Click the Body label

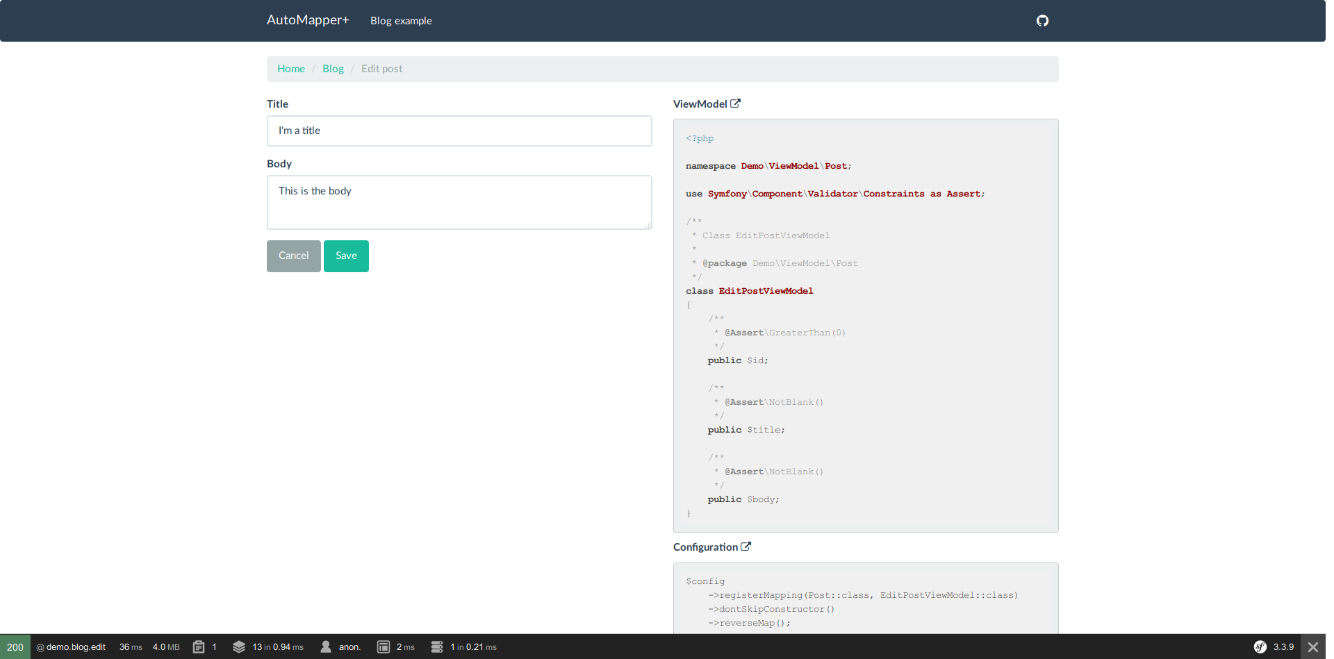pyautogui.click(x=279, y=164)
